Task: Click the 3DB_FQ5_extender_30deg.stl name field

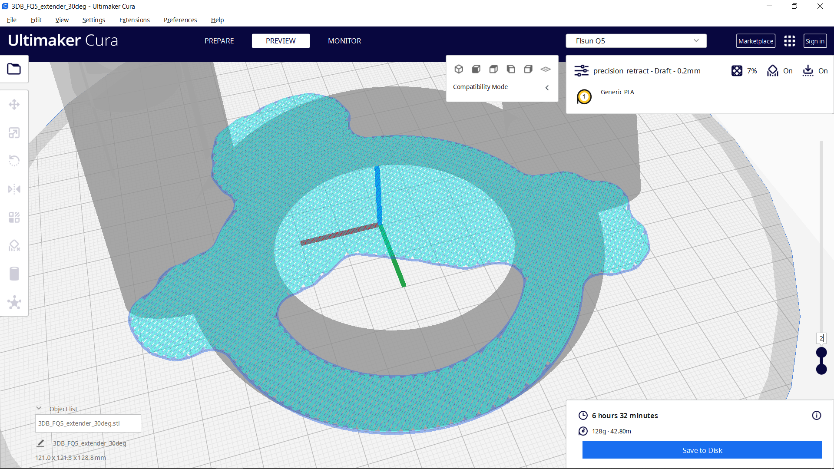Action: click(88, 423)
